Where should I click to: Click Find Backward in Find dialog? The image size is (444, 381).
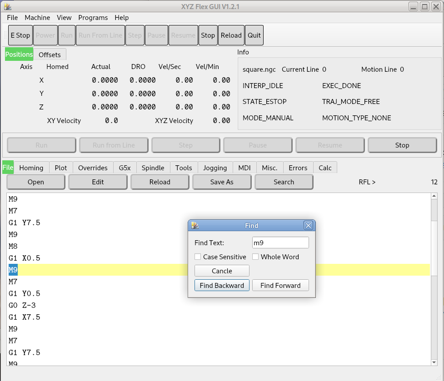coord(222,285)
